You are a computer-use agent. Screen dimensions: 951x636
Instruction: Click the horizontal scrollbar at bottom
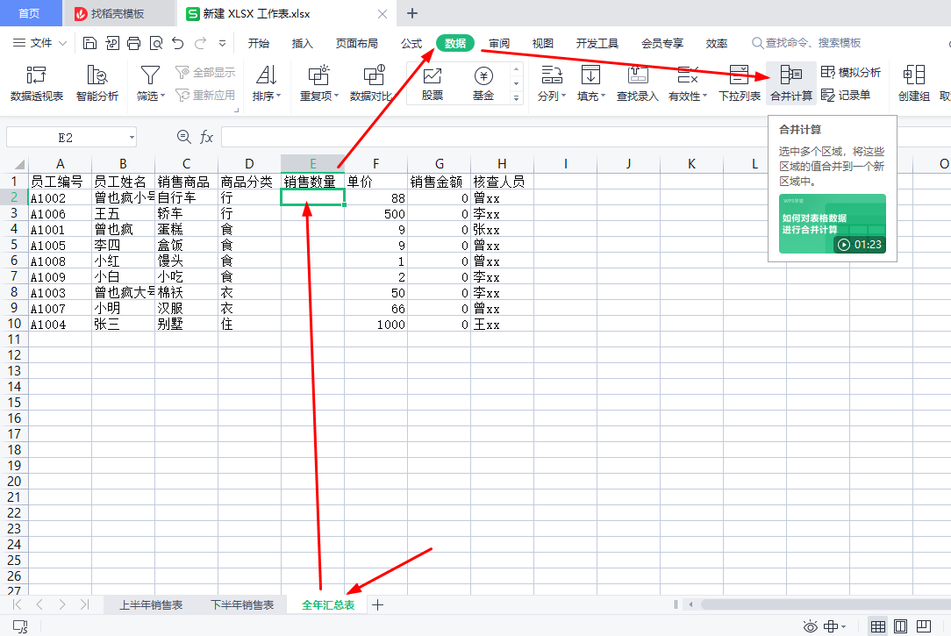pyautogui.click(x=825, y=604)
